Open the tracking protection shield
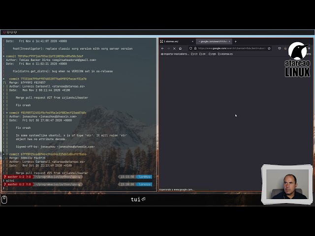 [x=190, y=48]
